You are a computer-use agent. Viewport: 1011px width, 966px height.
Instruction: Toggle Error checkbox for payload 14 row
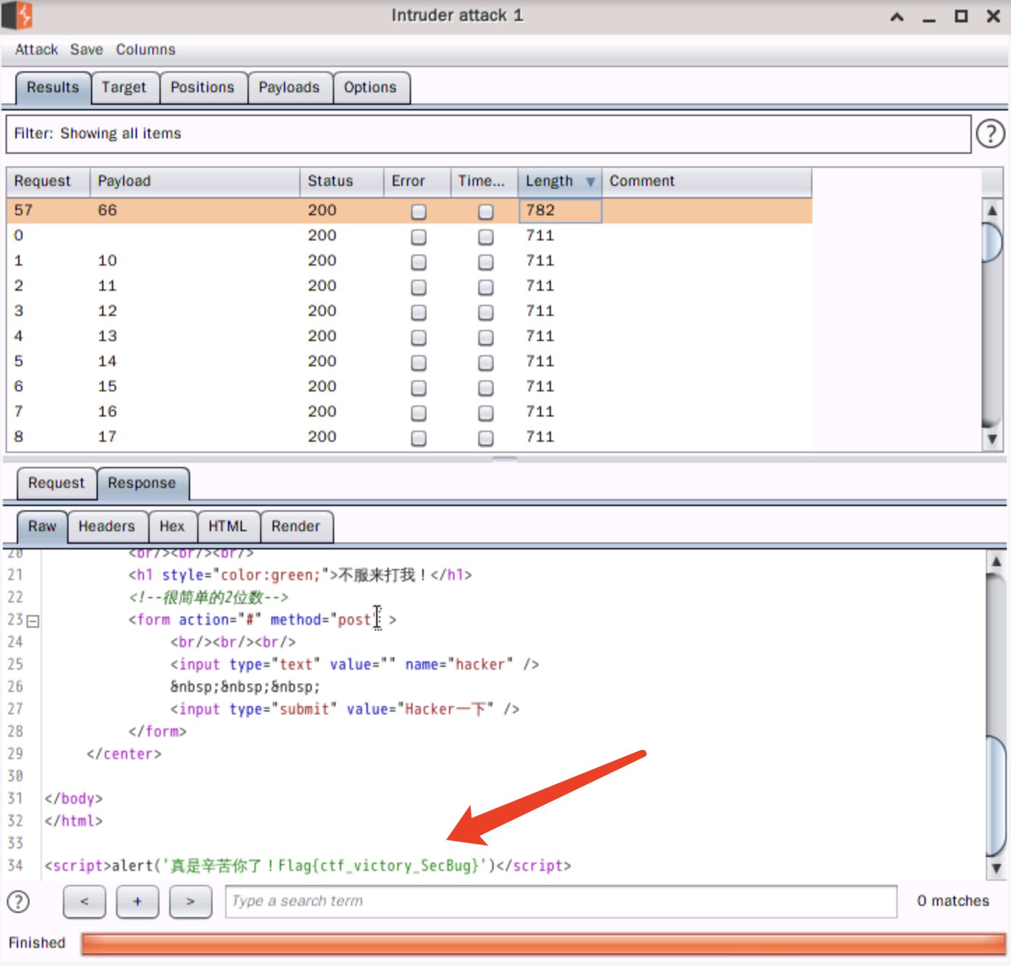(419, 363)
